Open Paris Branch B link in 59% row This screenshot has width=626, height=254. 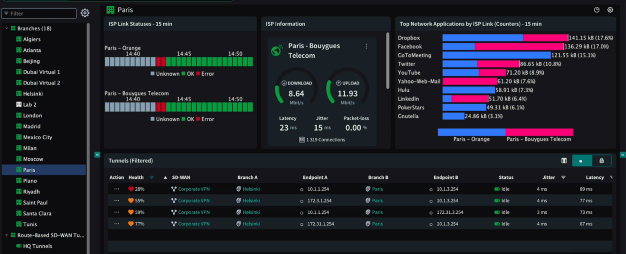click(377, 212)
